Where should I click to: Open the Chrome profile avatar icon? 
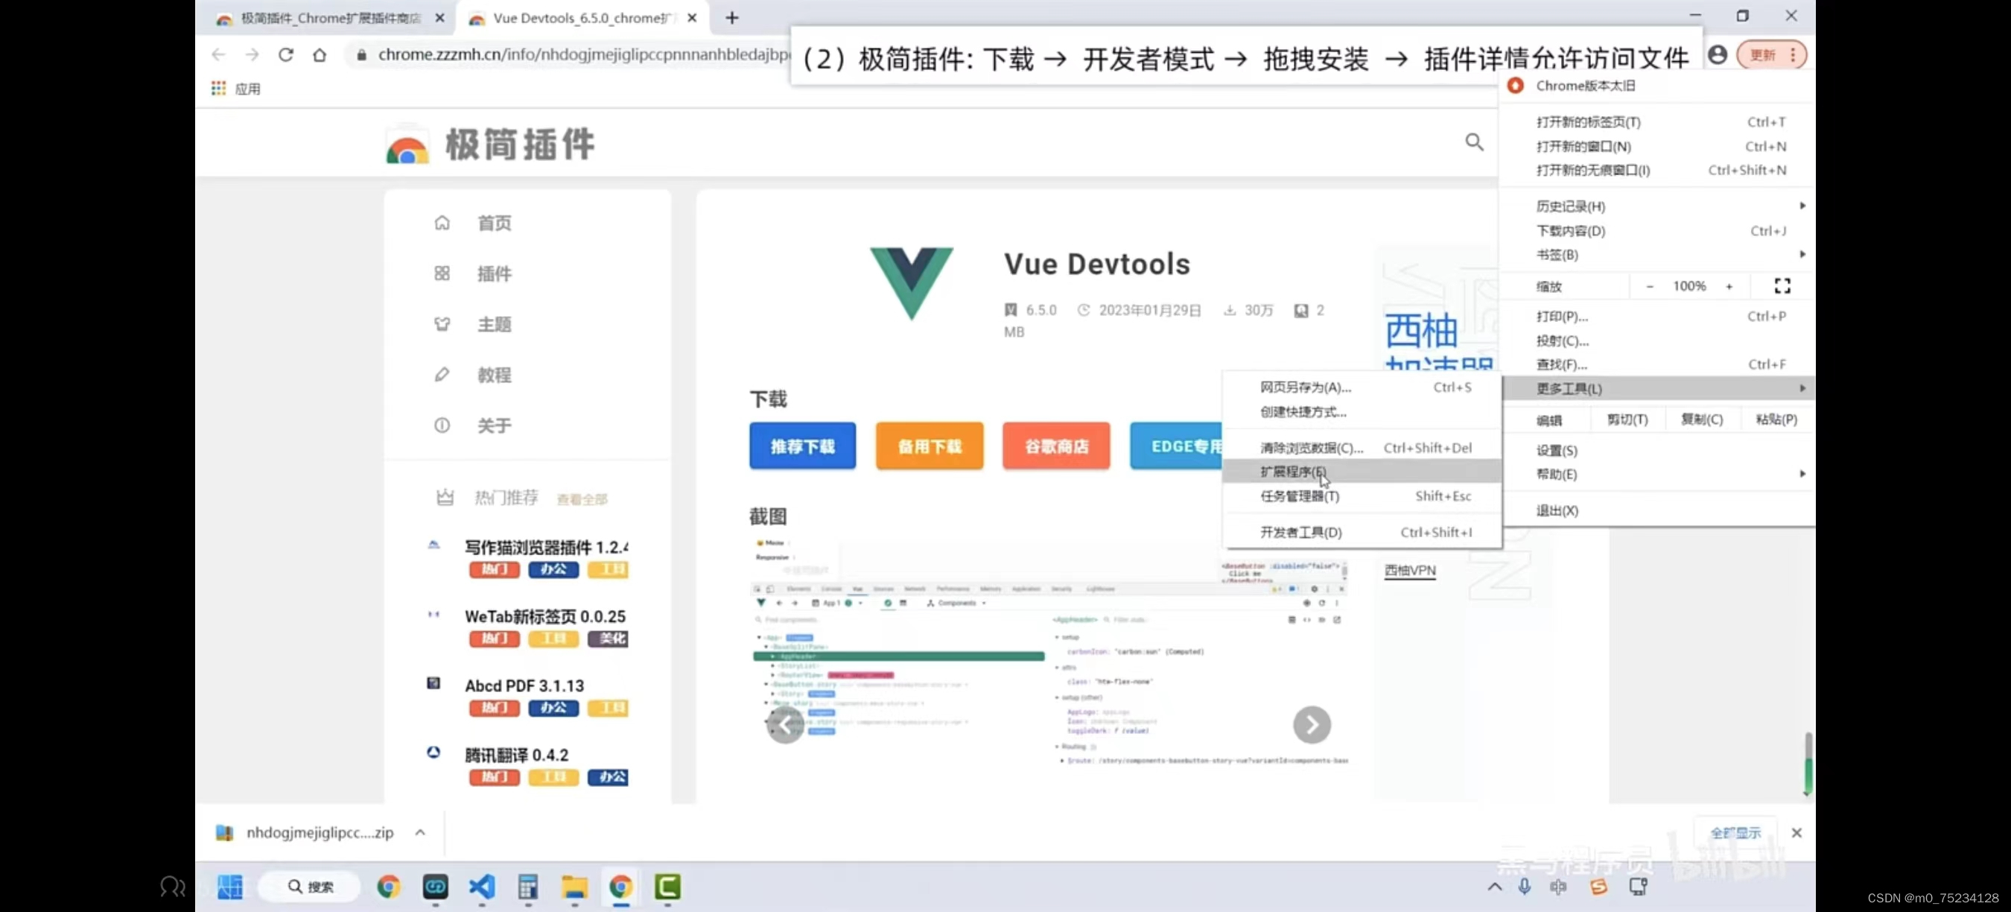click(1717, 54)
